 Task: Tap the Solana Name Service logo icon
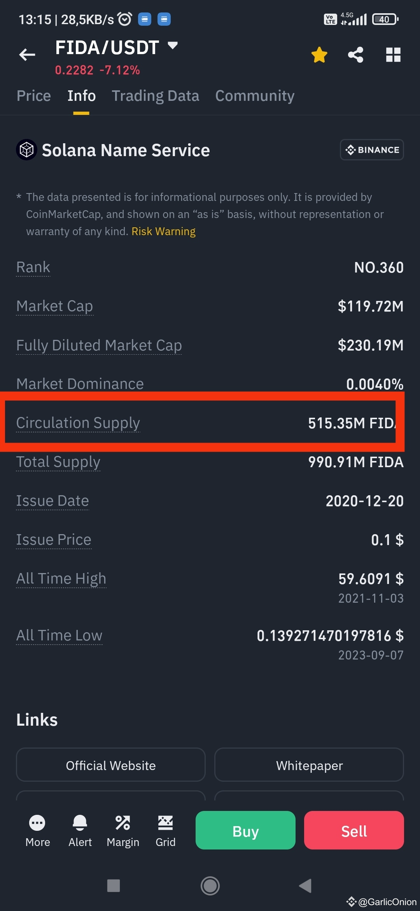(x=26, y=150)
